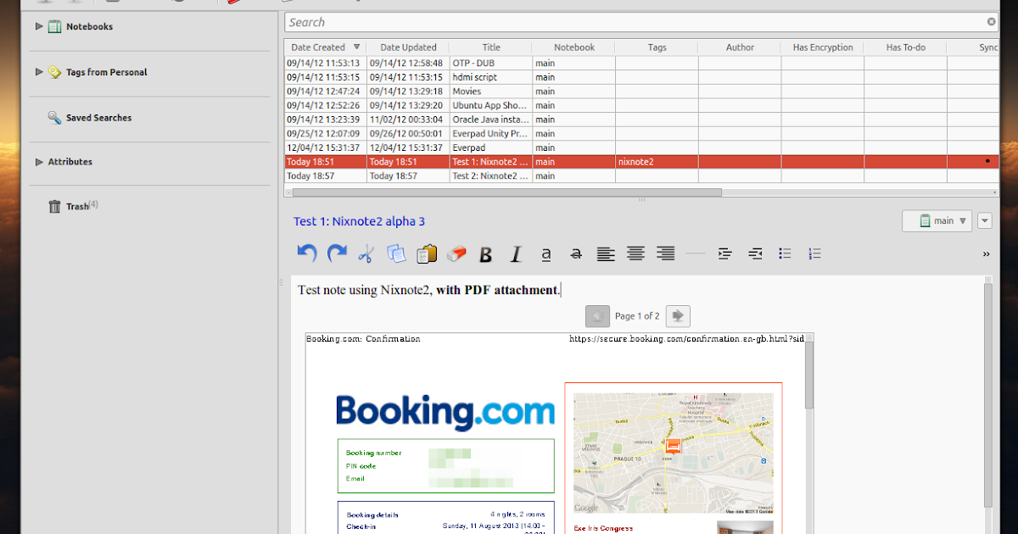Show more editor tools via » overflow
Image resolution: width=1018 pixels, height=534 pixels.
(986, 253)
